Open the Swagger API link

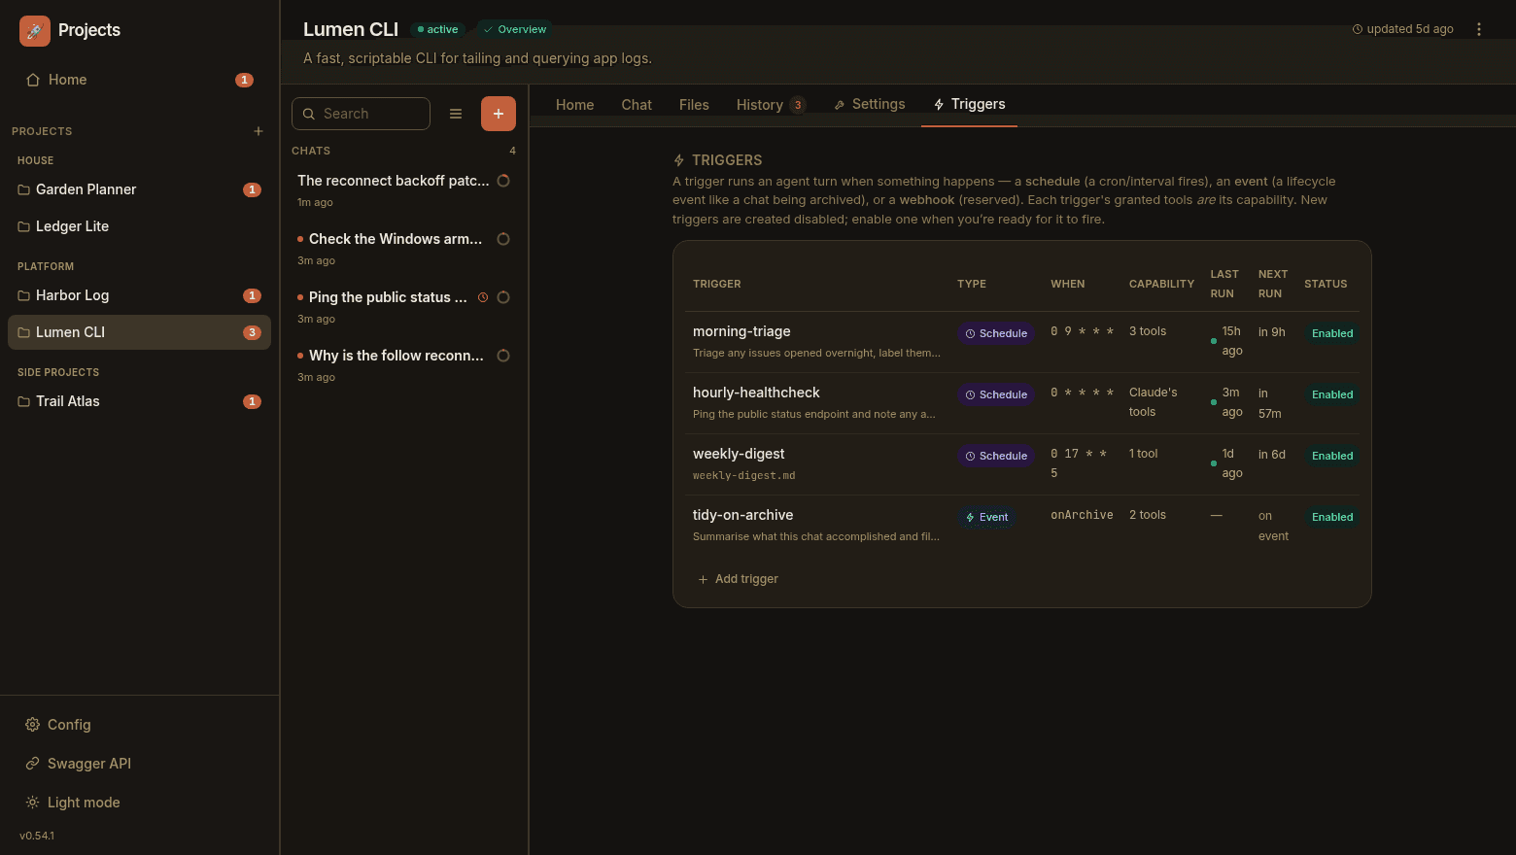tap(78, 764)
